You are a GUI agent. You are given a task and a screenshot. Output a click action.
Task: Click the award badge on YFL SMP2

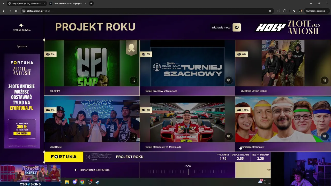click(x=131, y=48)
